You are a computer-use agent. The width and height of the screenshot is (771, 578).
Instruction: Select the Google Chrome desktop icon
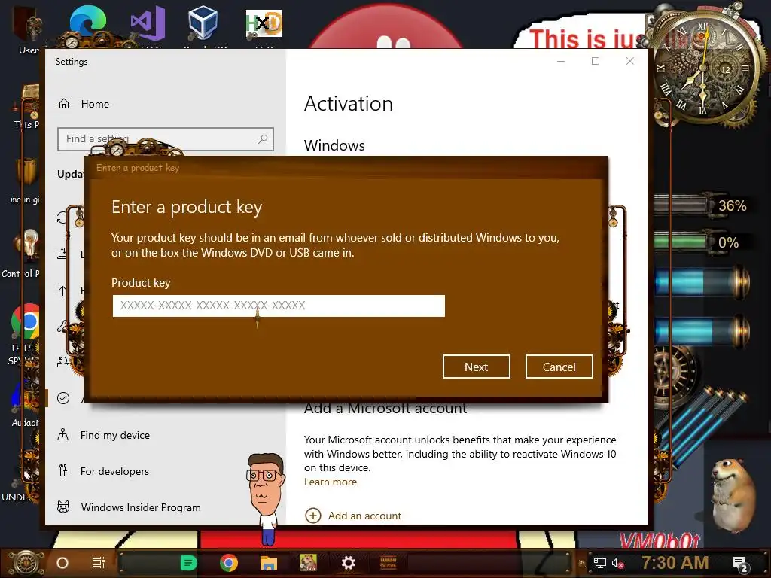tap(26, 322)
